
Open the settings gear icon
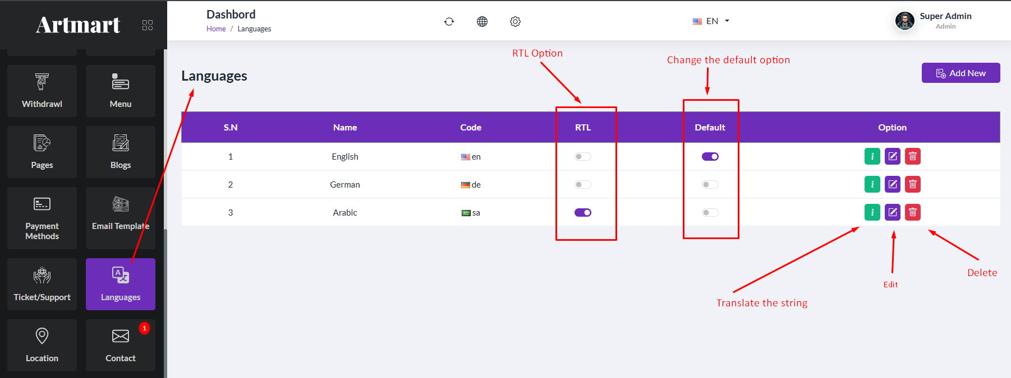[x=515, y=21]
